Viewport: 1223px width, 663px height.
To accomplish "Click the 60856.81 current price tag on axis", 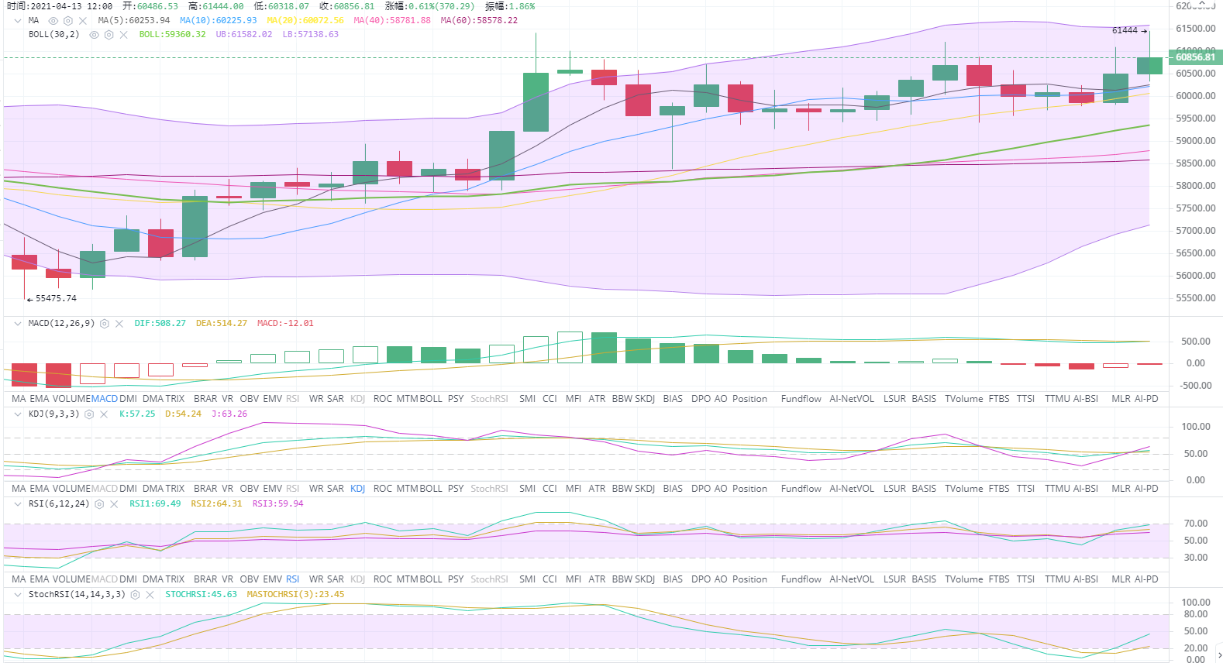I will click(1196, 57).
